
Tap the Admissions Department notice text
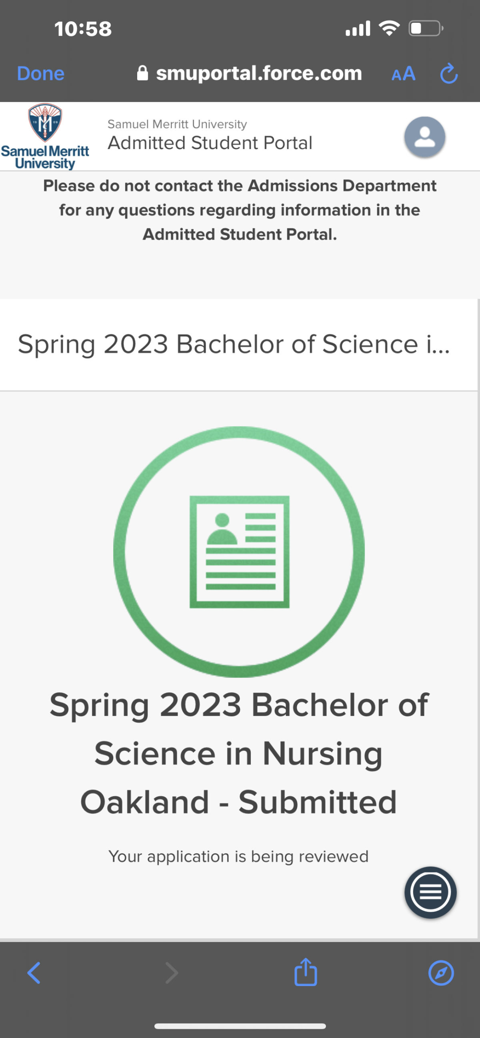click(240, 210)
